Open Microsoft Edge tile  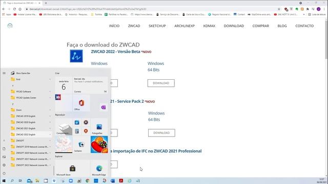[99, 168]
